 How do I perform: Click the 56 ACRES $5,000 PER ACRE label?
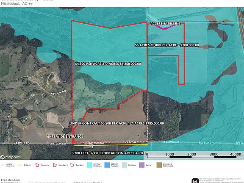pyautogui.click(x=167, y=45)
